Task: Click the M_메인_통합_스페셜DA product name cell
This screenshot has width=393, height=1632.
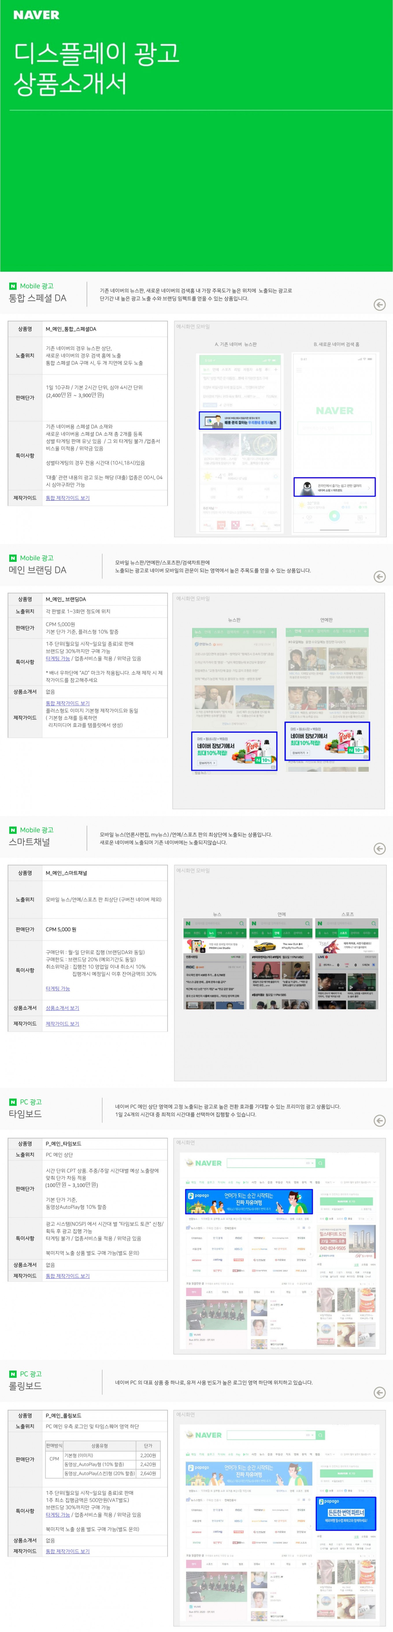Action: (105, 329)
